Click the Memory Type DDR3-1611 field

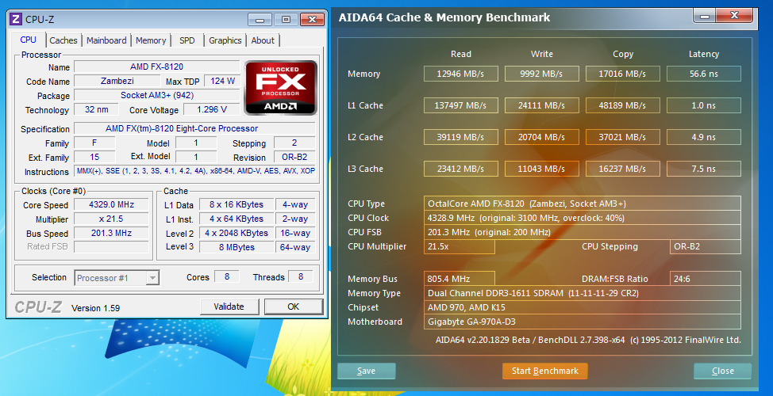pyautogui.click(x=583, y=293)
